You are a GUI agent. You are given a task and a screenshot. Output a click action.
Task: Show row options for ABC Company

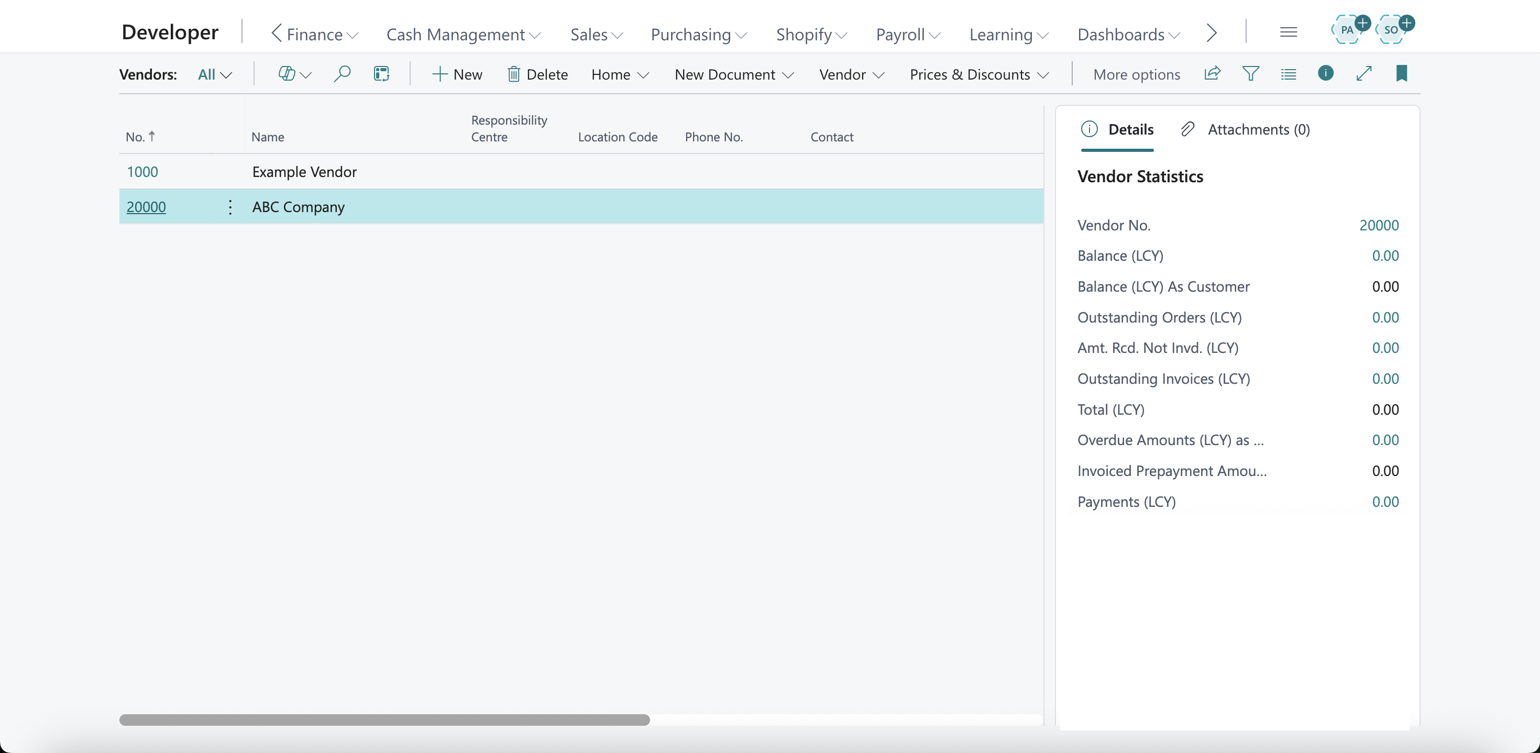(230, 207)
